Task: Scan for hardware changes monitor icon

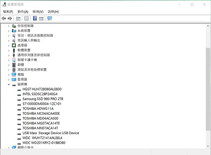Action: tap(50, 18)
